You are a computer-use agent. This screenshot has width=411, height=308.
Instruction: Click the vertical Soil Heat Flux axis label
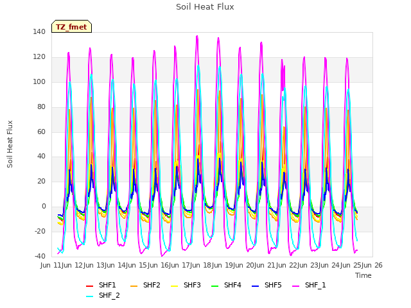pyautogui.click(x=10, y=144)
